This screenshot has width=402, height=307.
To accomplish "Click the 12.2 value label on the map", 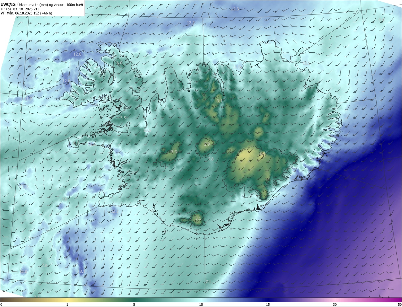I will [x=191, y=23].
